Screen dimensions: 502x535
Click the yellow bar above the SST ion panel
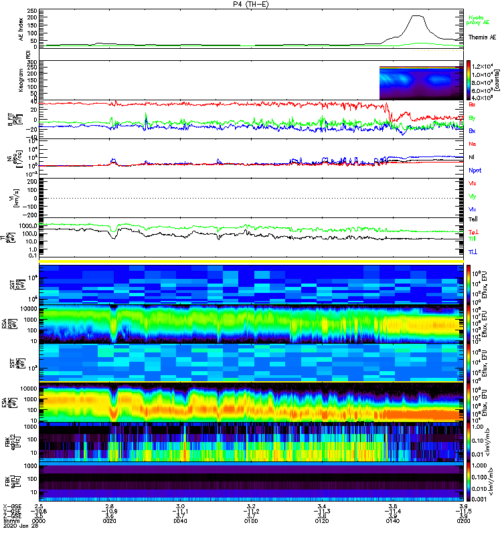click(251, 261)
